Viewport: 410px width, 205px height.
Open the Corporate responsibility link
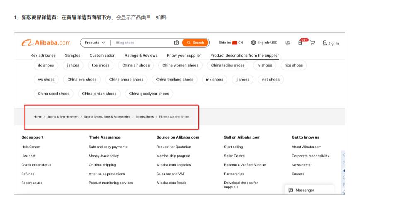[311, 156]
